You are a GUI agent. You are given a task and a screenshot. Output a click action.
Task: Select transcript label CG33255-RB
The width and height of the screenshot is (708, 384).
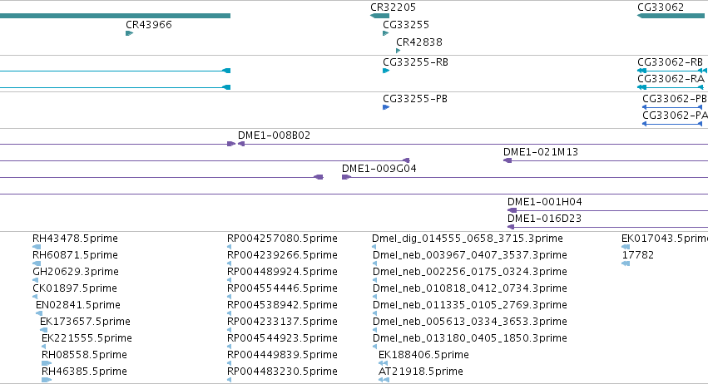(x=415, y=62)
